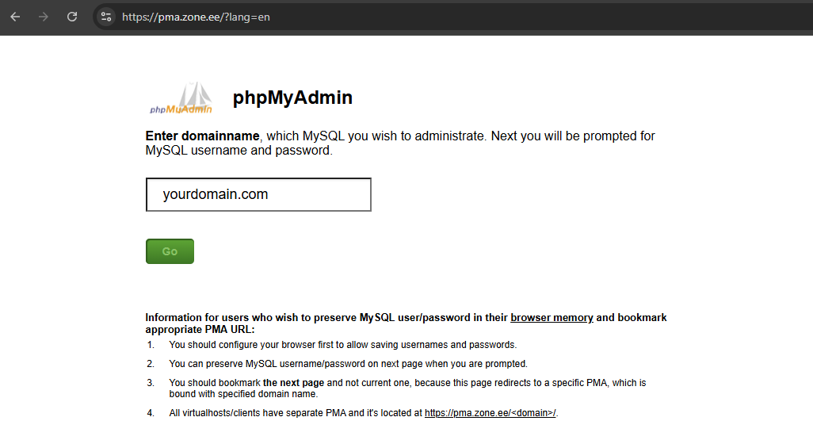Screen dimensions: 813x440
Task: Click the browser back arrow
Action: coord(15,17)
